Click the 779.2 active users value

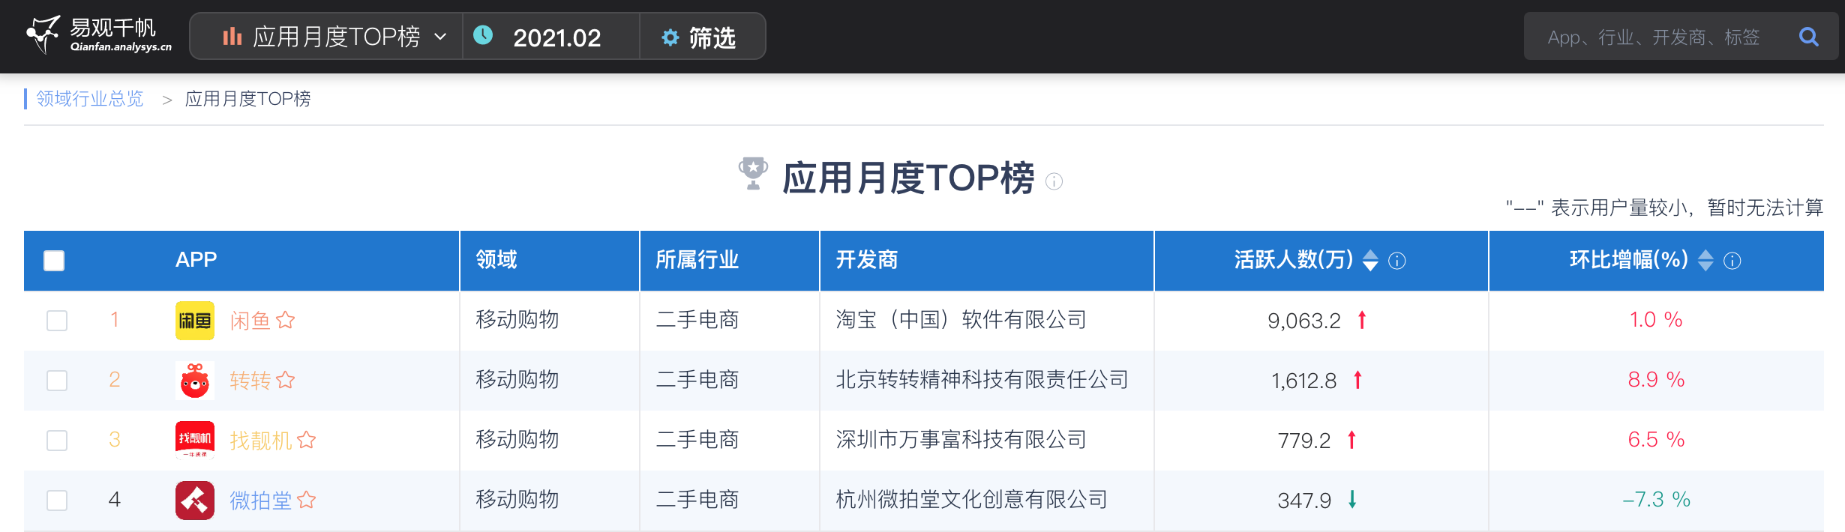[1304, 441]
